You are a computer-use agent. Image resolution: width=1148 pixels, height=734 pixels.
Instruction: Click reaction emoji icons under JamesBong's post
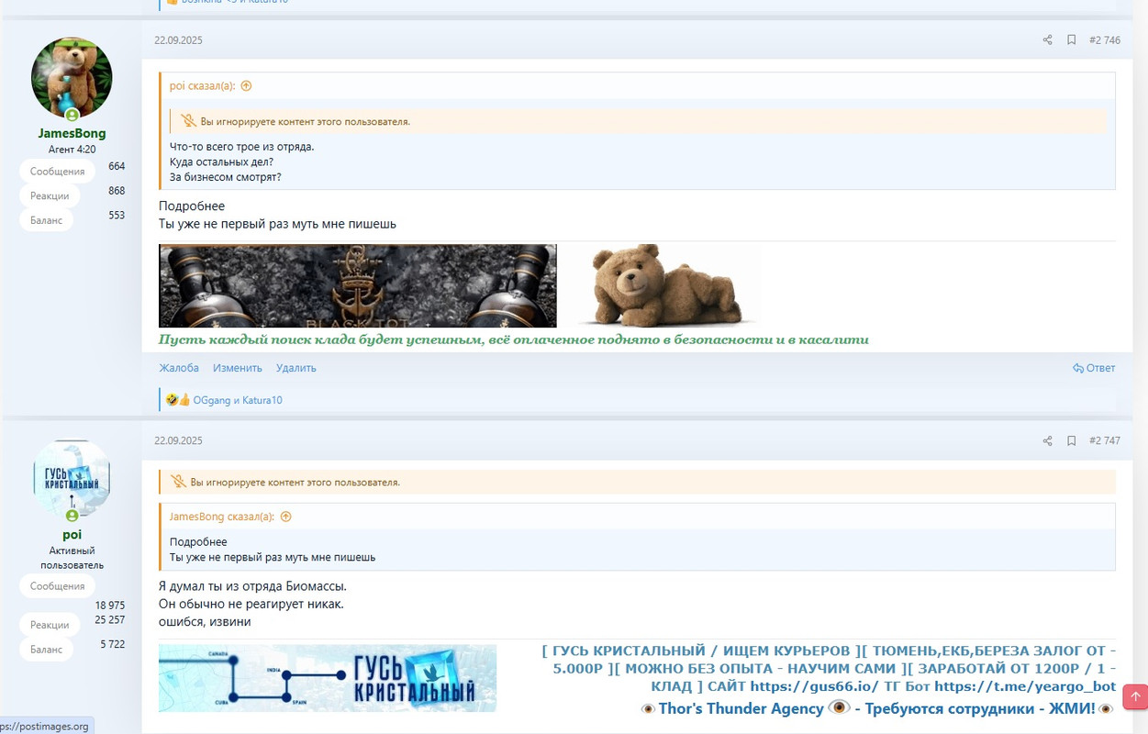178,400
